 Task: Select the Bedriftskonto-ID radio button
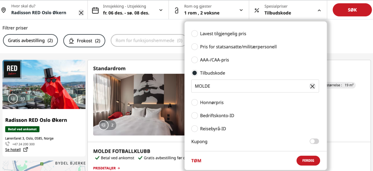coord(195,116)
